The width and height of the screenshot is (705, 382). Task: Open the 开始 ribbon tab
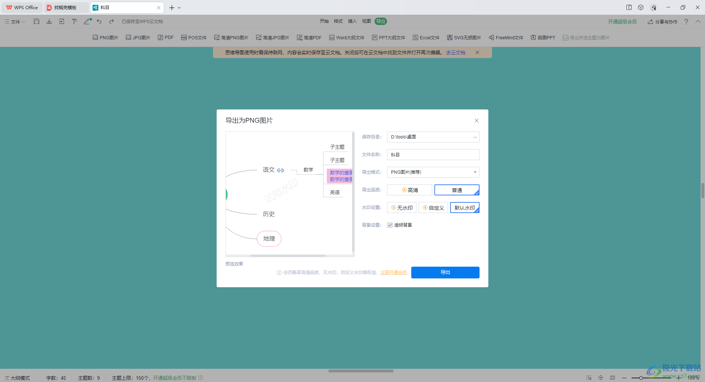(324, 21)
